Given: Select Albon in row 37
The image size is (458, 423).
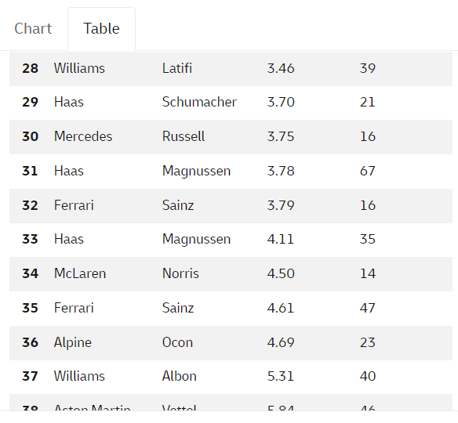Looking at the screenshot, I should pyautogui.click(x=180, y=376).
